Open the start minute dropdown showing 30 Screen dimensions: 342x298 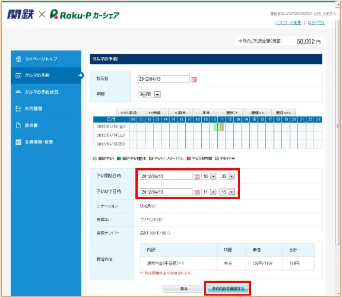227,176
